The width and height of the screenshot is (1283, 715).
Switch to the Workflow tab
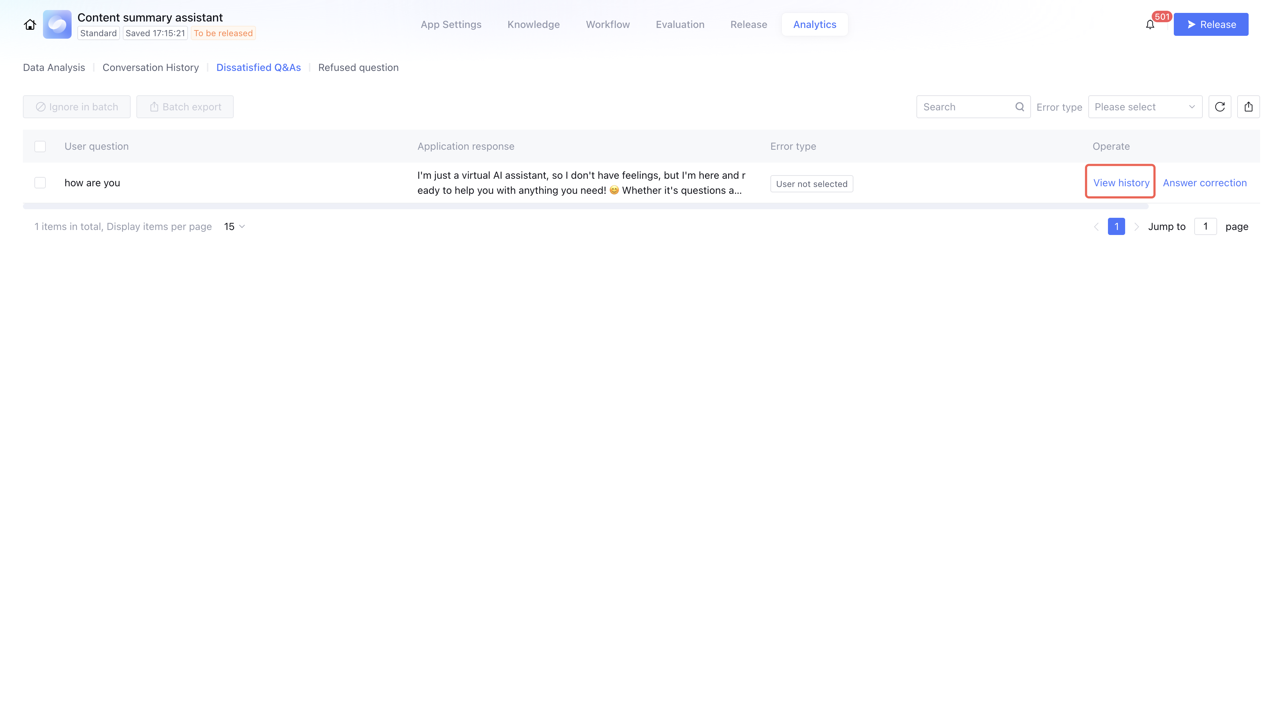click(607, 24)
